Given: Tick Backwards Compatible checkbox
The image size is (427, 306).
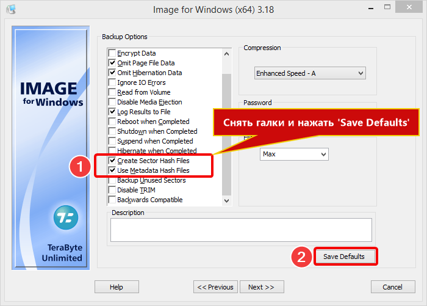Looking at the screenshot, I should (x=112, y=200).
